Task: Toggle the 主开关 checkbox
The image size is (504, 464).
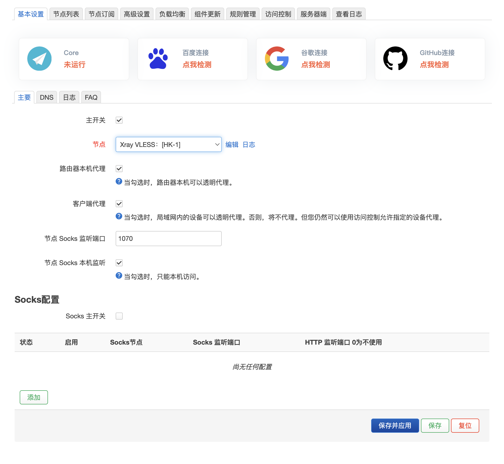Action: pos(119,120)
